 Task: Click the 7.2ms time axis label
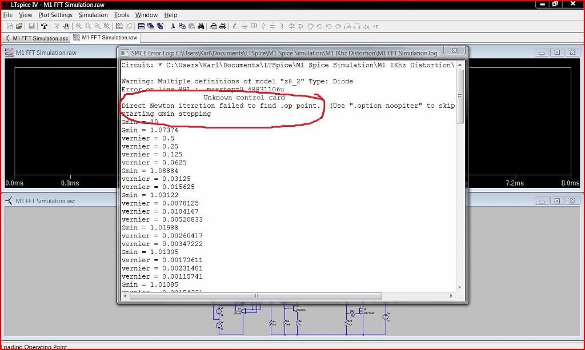click(x=515, y=183)
